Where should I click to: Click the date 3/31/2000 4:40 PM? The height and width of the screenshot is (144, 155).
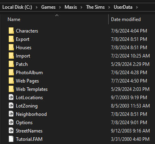(130, 139)
